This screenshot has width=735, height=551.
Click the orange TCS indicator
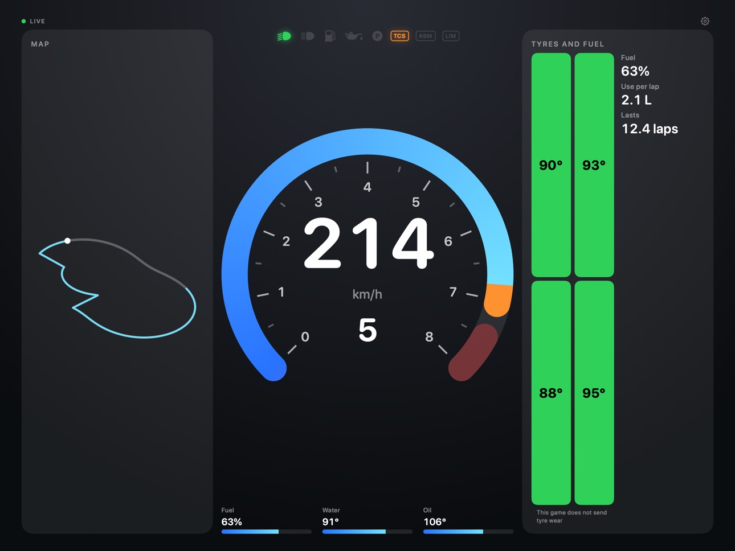pyautogui.click(x=399, y=36)
